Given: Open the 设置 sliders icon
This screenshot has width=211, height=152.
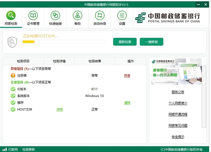Looking at the screenshot, I should tap(122, 15).
